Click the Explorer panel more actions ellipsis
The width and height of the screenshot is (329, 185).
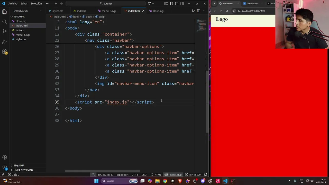coord(41,11)
